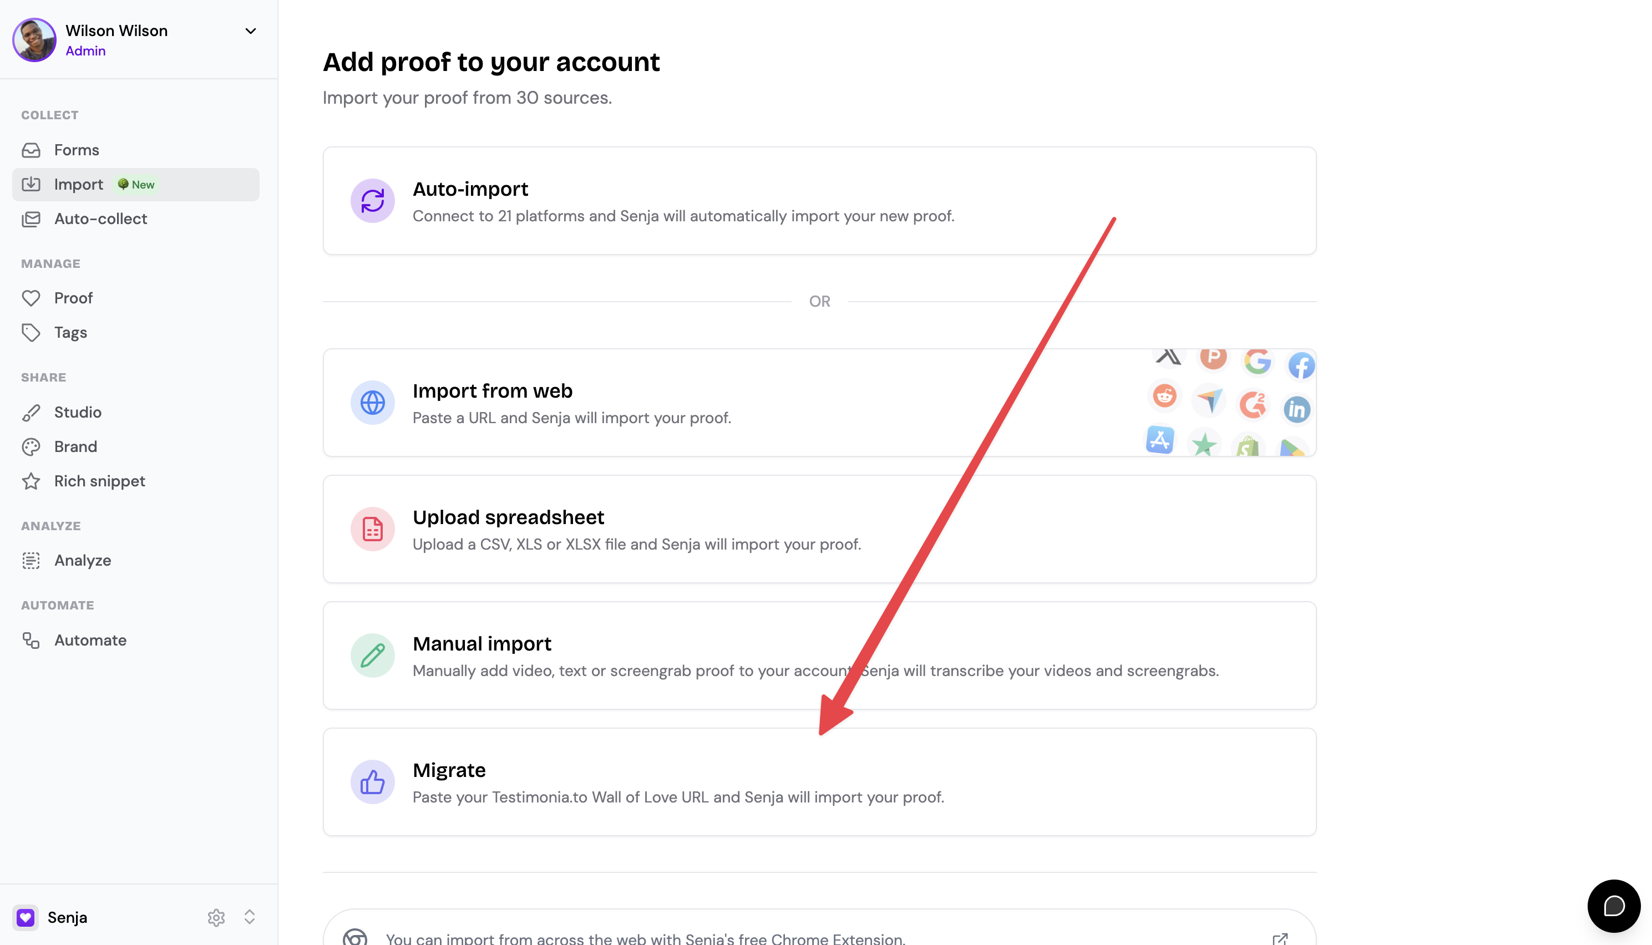Open Chrome Extension external link icon
Screen dimensions: 1652x945
(1280, 938)
